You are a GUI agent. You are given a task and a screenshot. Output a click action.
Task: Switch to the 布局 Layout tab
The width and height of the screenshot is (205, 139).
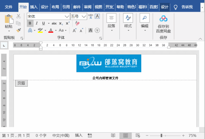55,7
